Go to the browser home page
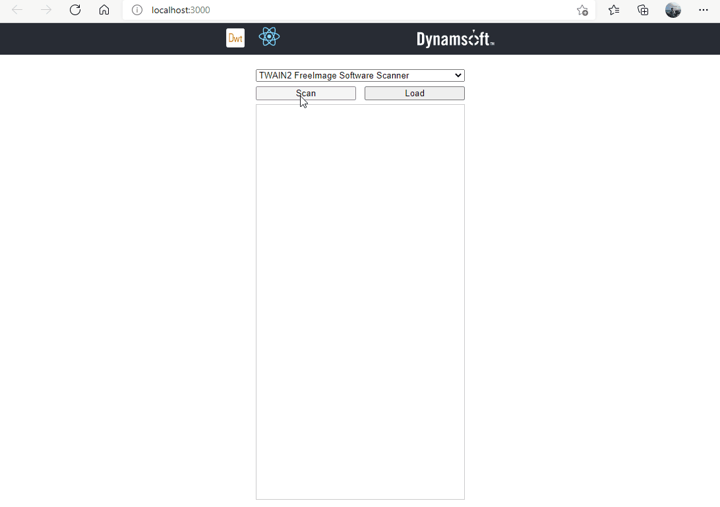 (104, 10)
